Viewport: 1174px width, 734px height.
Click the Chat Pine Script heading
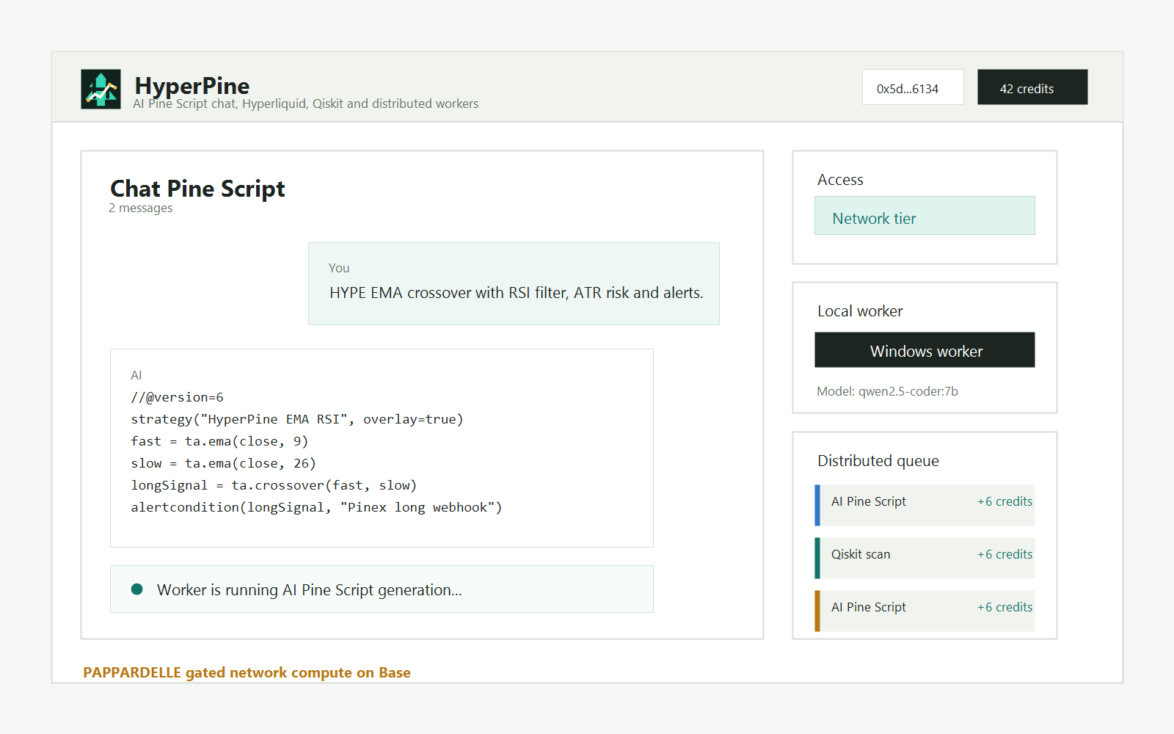click(197, 189)
